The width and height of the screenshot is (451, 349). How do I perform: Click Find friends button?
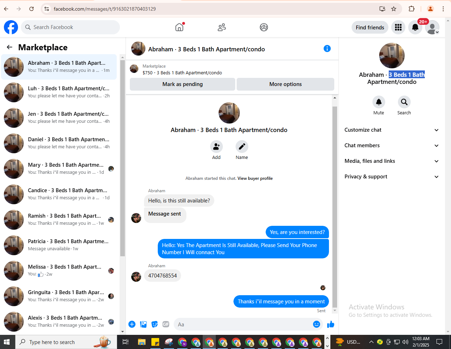pyautogui.click(x=370, y=27)
